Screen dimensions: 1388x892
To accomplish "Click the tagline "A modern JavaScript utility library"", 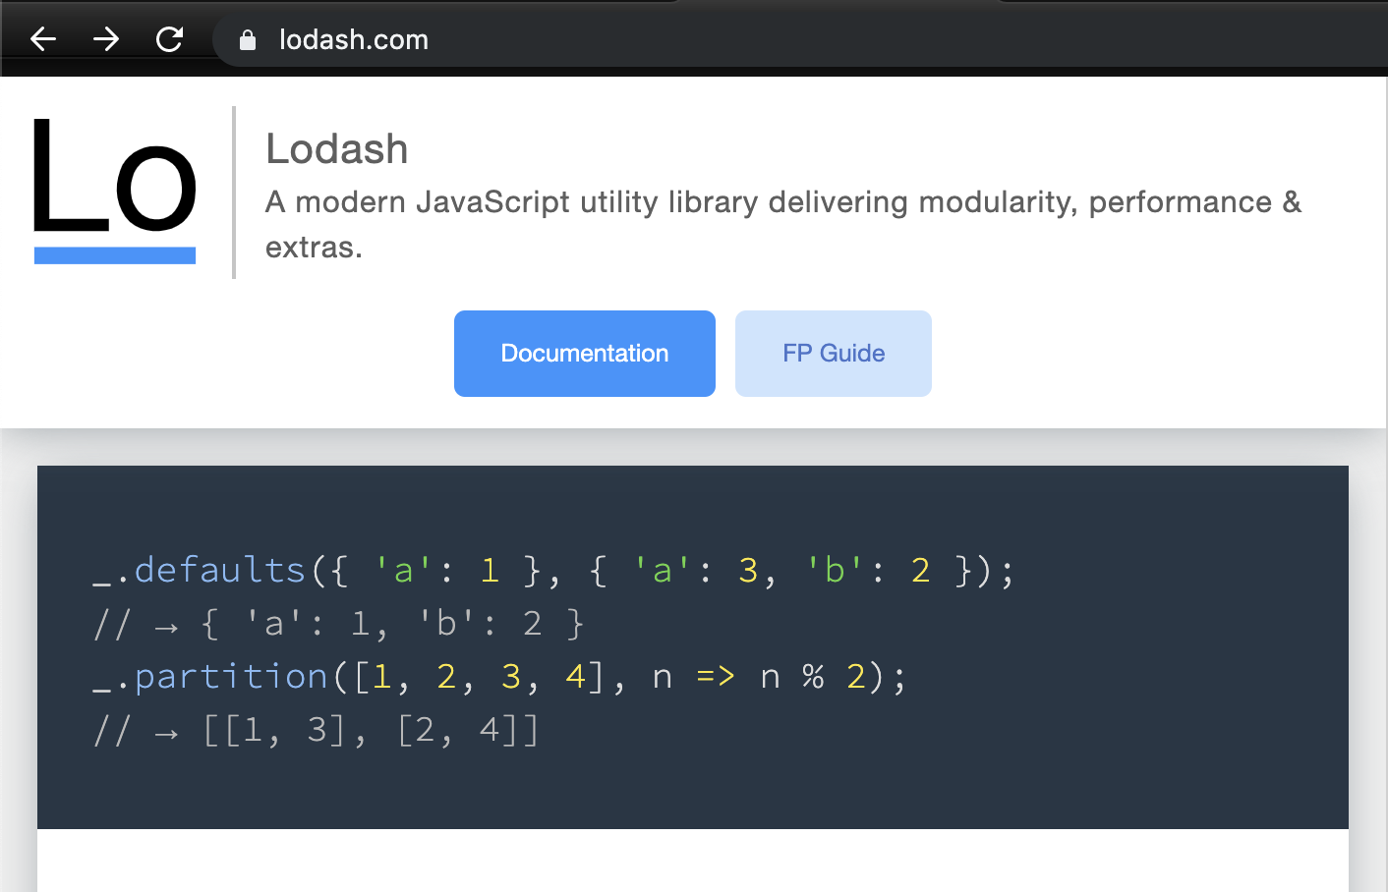I will click(511, 202).
